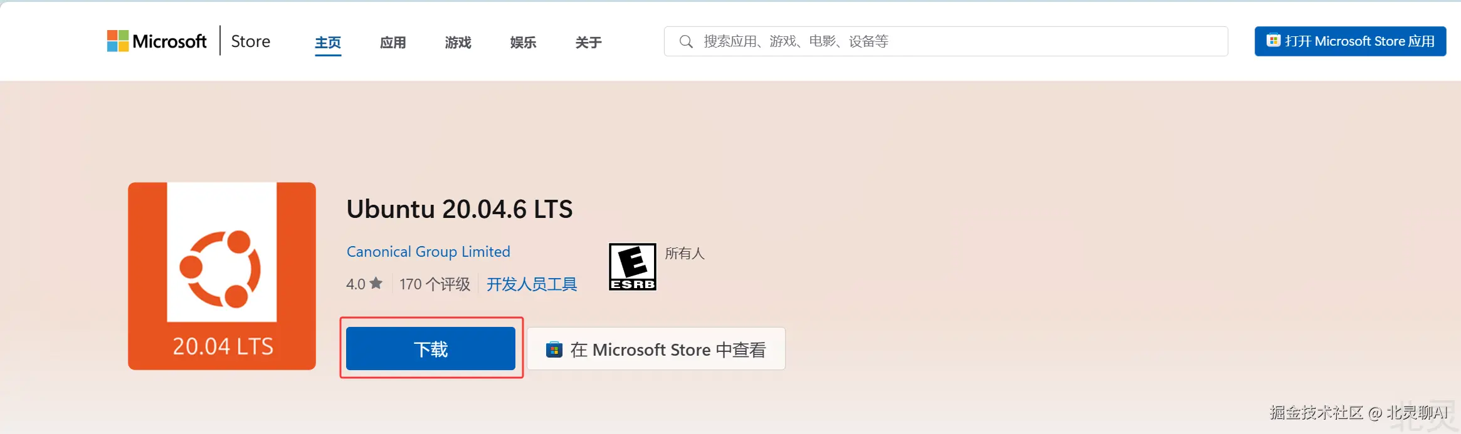Click the Microsoft logo
This screenshot has width=1461, height=434.
pyautogui.click(x=157, y=41)
